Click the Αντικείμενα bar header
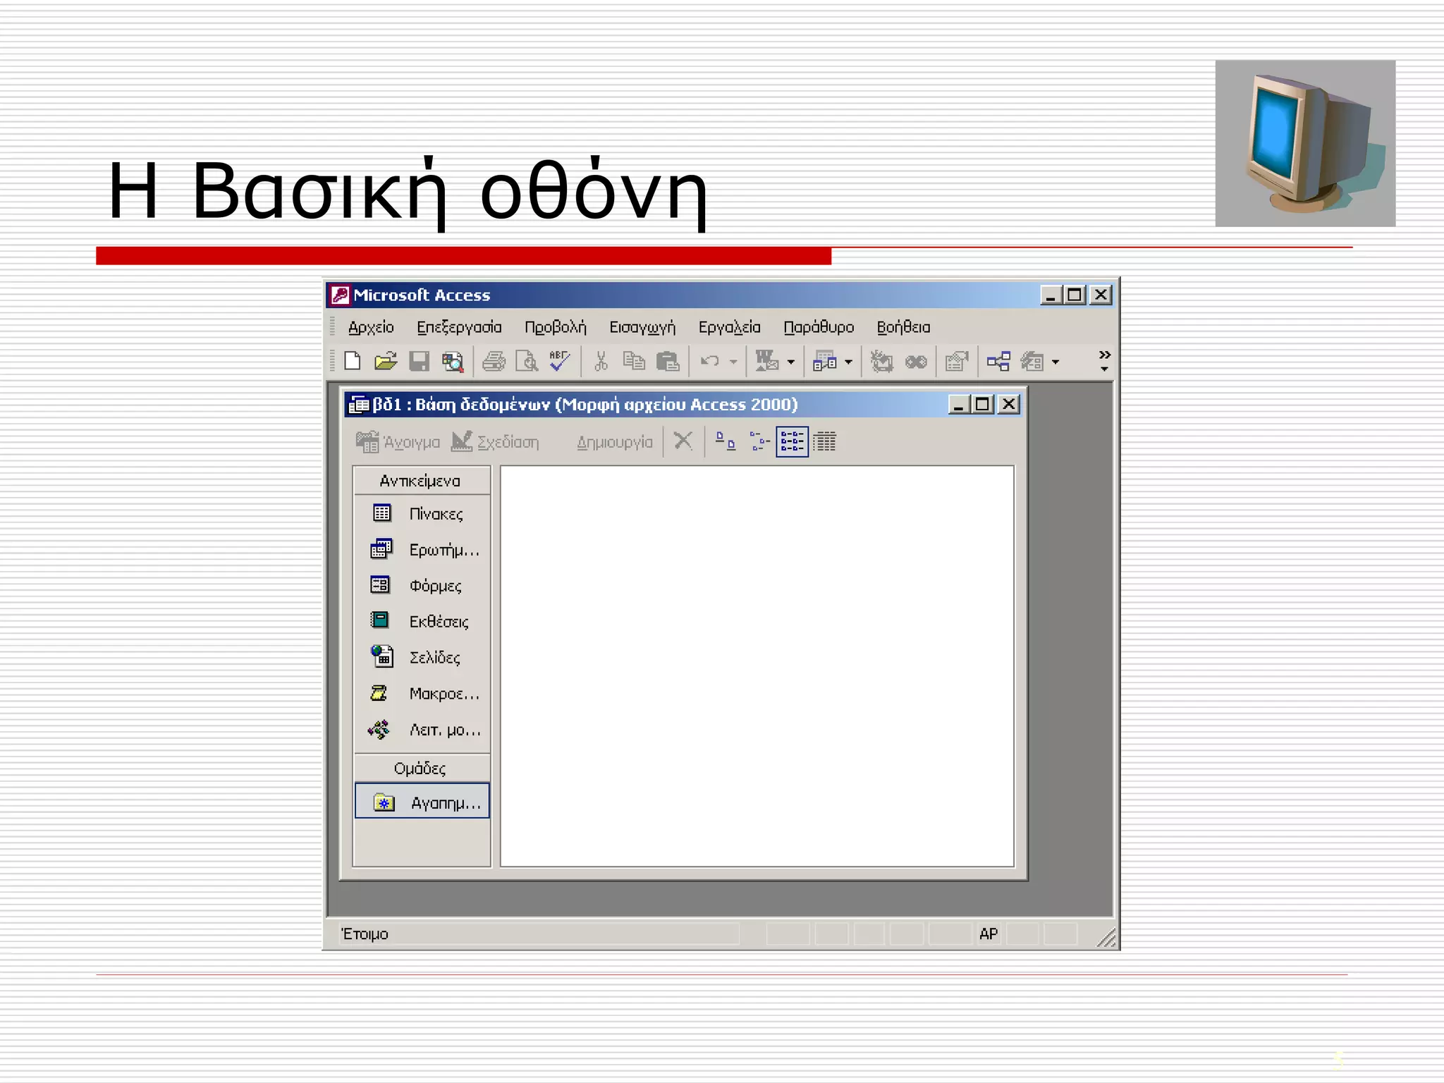 421,481
